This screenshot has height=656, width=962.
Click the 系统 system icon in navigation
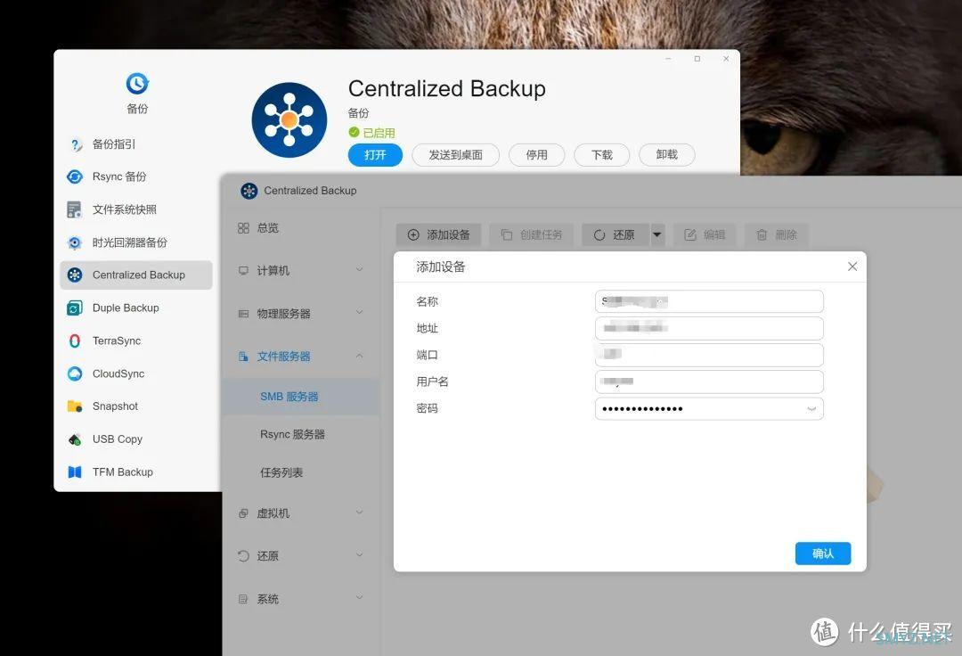click(243, 599)
